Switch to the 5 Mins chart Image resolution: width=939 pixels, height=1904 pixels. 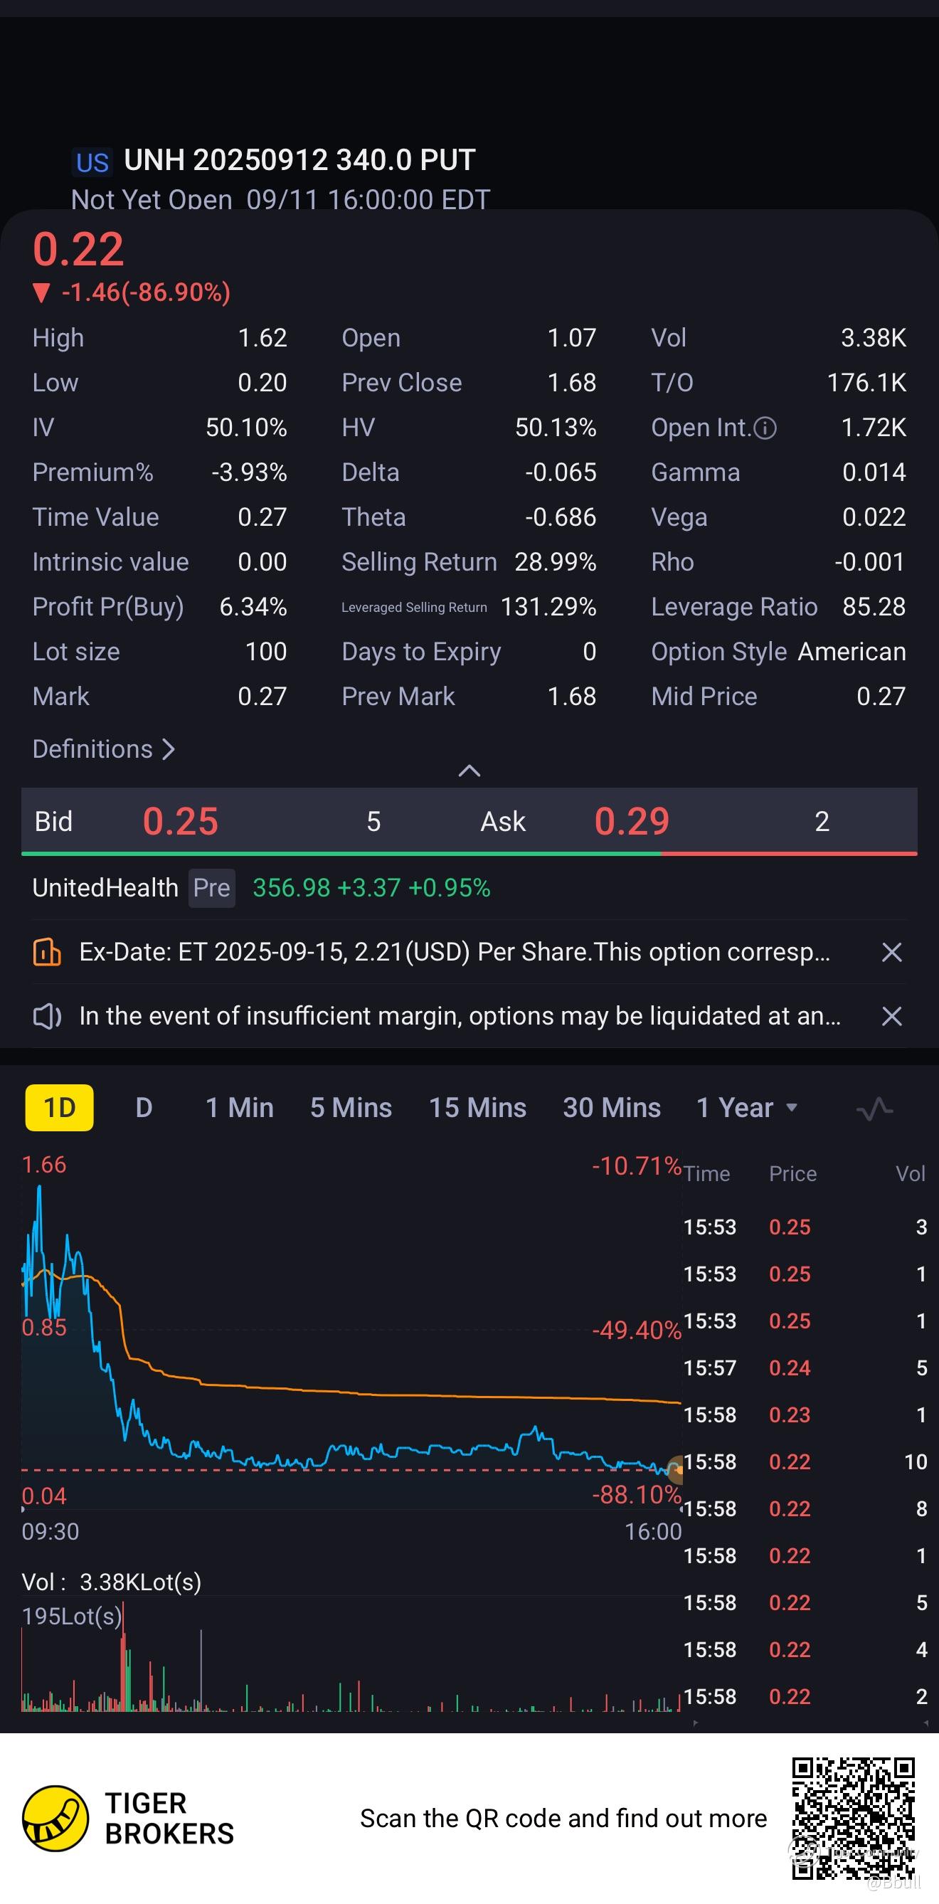(351, 1108)
